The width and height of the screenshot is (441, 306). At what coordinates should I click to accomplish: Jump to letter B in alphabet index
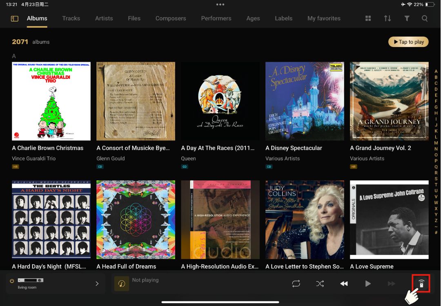[x=436, y=77]
